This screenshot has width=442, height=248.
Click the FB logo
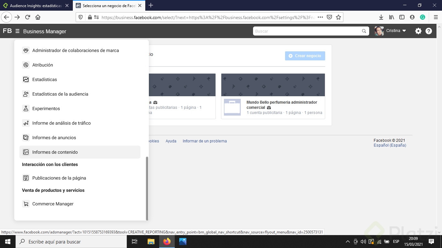click(7, 31)
